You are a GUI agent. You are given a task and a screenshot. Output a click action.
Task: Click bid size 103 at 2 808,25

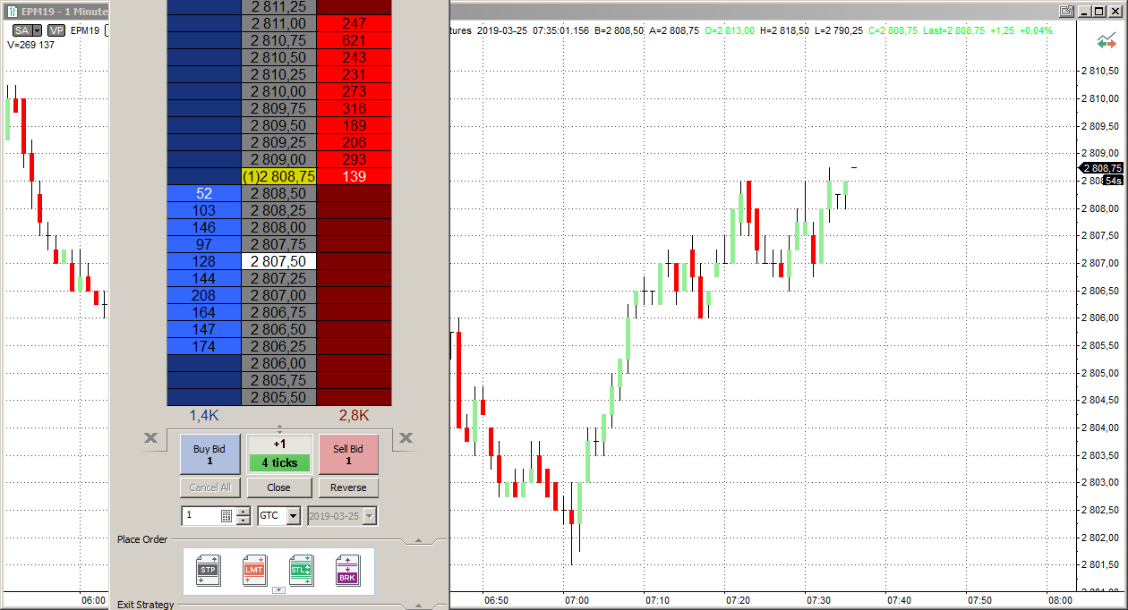pos(204,210)
